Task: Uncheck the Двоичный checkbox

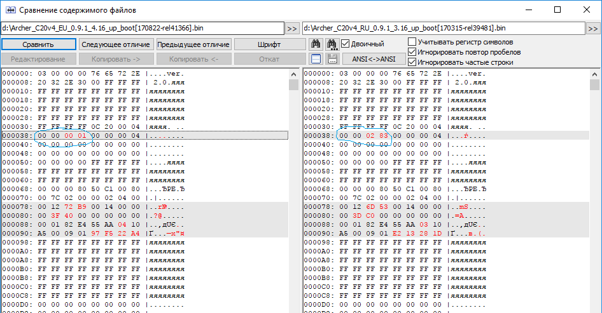Action: click(346, 44)
